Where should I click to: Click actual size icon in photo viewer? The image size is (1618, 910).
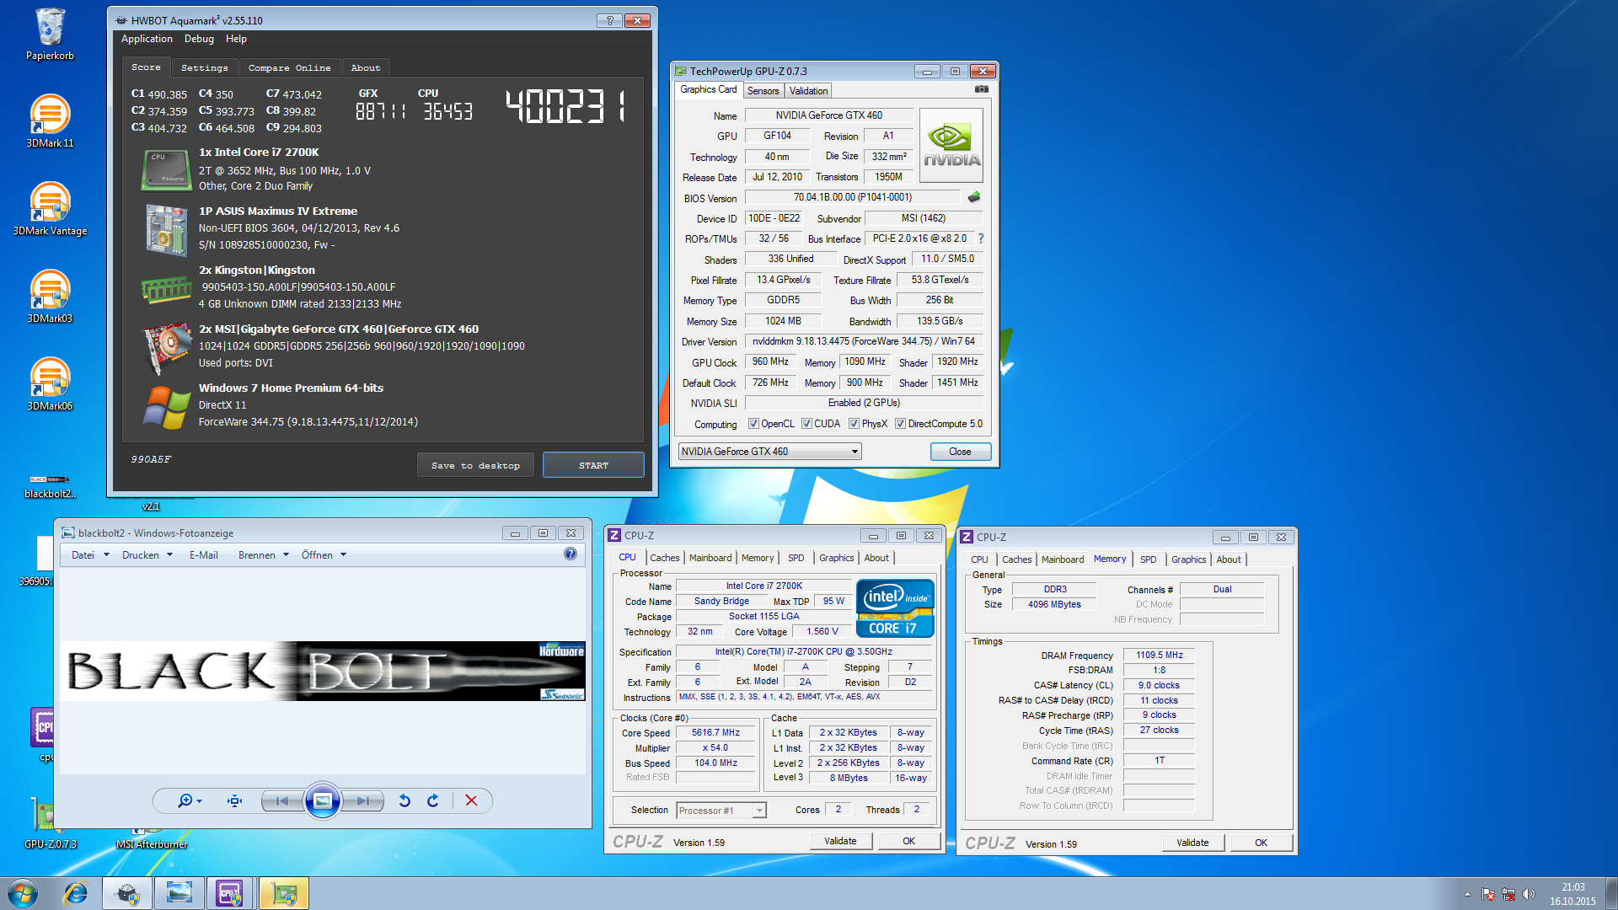(234, 800)
